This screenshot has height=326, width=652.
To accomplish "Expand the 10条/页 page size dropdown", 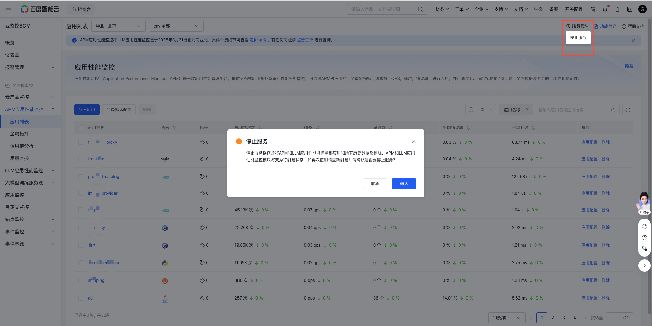I will pyautogui.click(x=506, y=318).
